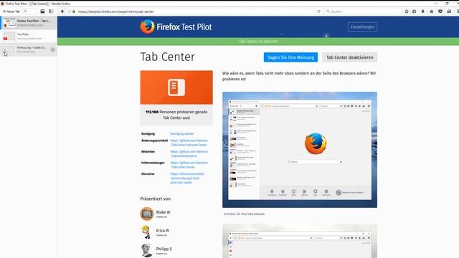Toggle the Tab Center sidebar pin icon
The image size is (459, 258).
(51, 11)
